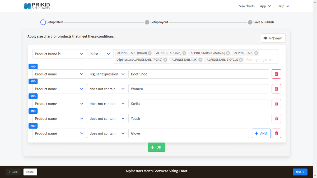Screen dimensions: 317x178
Task: Remove the ALPINESTARS BICYCLE brand tag
Action: [x=241, y=60]
